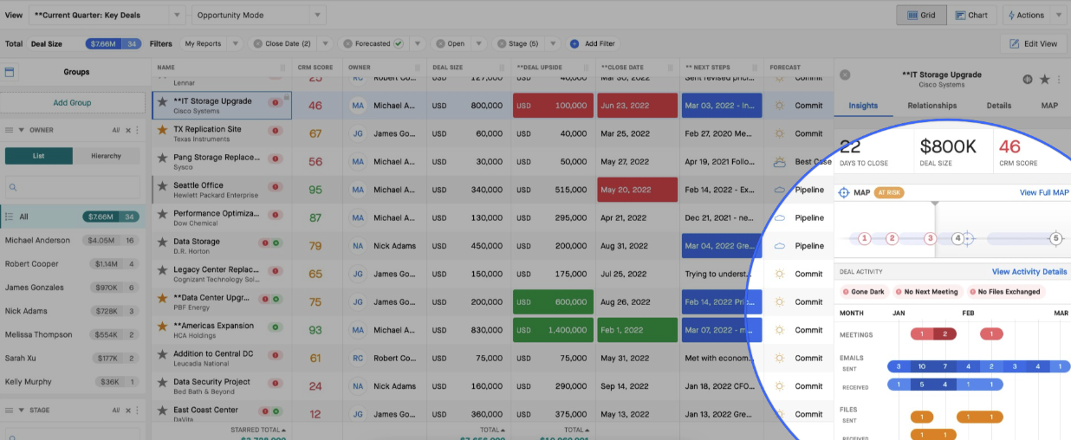Click Add Filter
The image size is (1071, 440).
[600, 43]
